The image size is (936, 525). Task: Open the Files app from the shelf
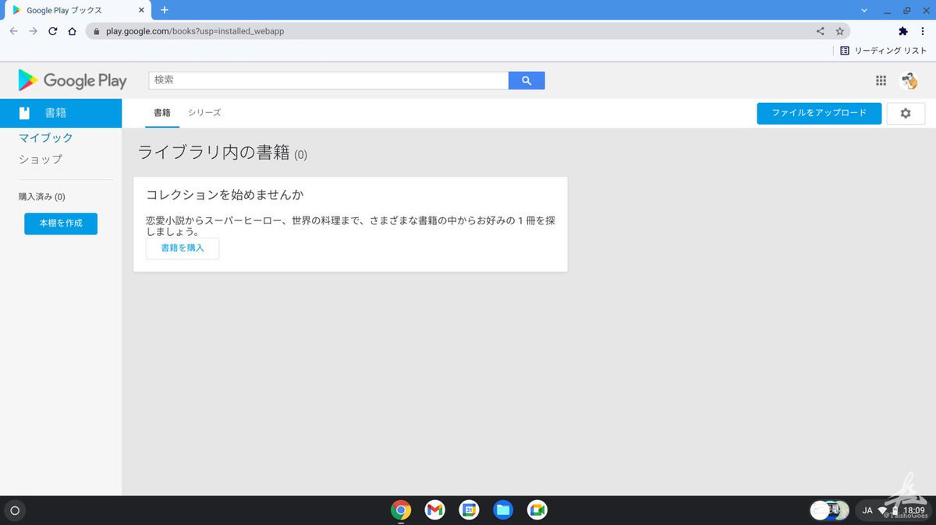click(503, 510)
